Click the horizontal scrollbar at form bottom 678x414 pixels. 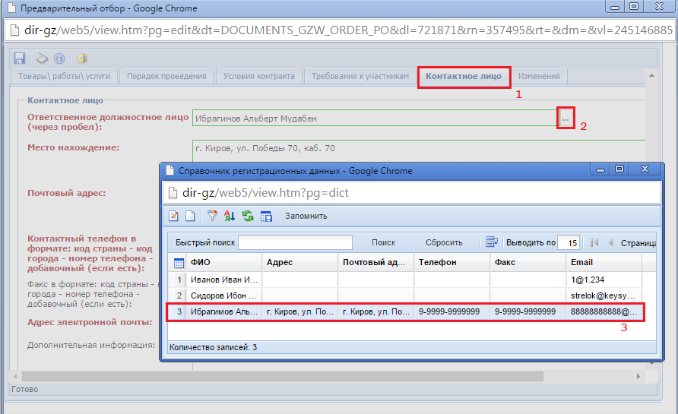283,377
